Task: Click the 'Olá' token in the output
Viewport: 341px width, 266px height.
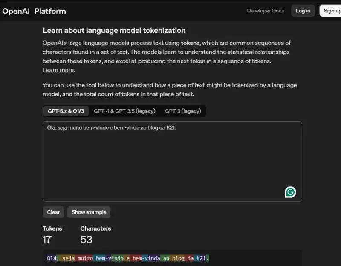Action: coord(52,258)
